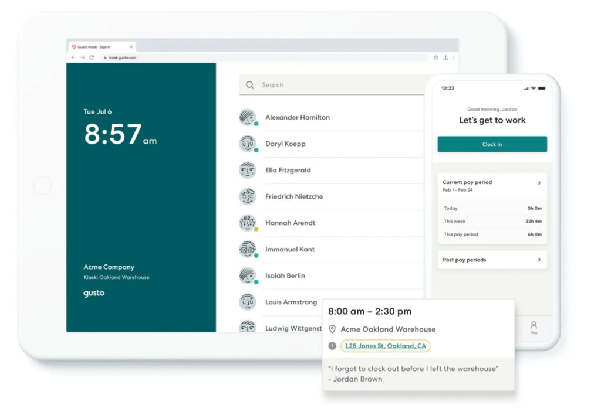Click the location pin icon

tap(332, 329)
